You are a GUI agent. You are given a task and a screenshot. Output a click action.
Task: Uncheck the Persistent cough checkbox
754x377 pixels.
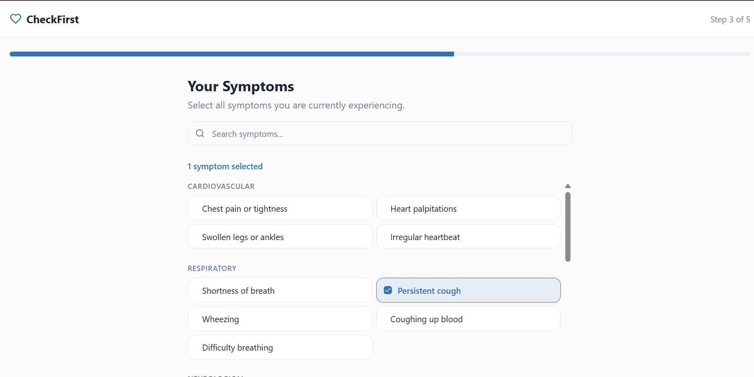pos(388,291)
